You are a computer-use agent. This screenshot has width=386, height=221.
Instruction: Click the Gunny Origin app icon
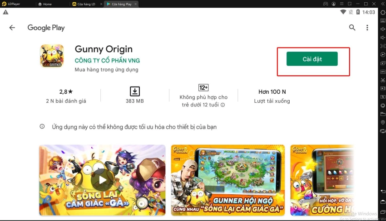point(52,56)
